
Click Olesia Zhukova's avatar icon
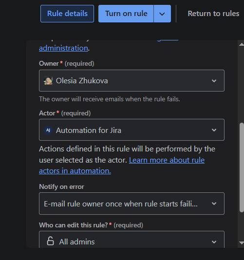point(48,81)
